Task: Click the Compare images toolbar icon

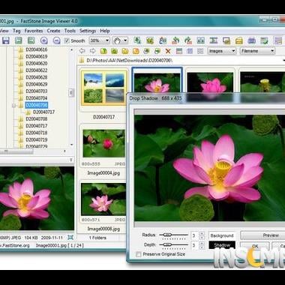Action: (x=201, y=40)
